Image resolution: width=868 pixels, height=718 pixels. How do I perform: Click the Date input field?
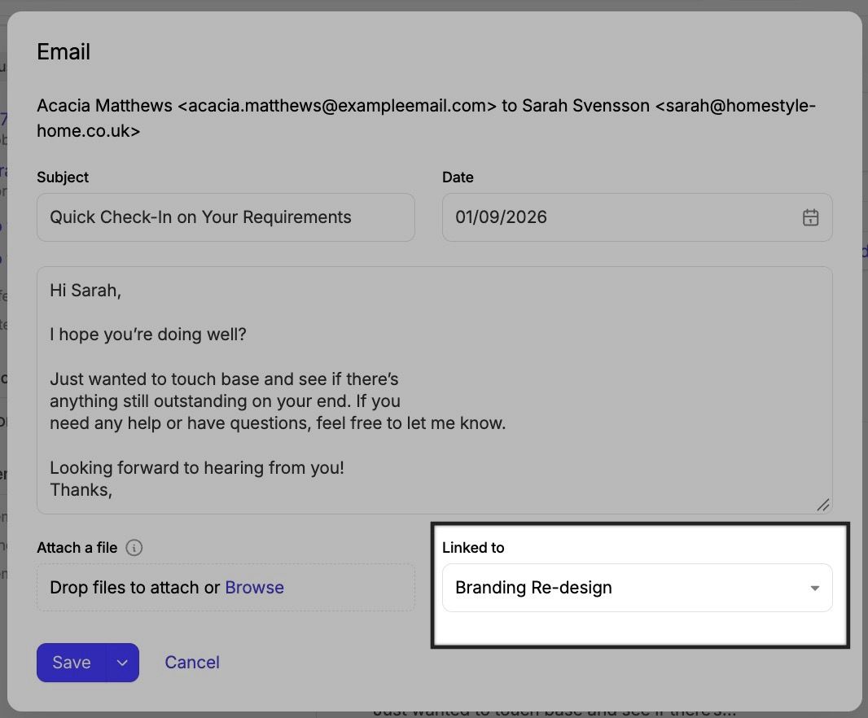click(x=638, y=217)
